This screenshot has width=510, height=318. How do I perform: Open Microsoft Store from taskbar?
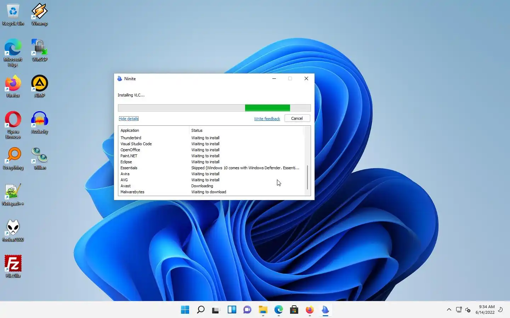(x=294, y=310)
